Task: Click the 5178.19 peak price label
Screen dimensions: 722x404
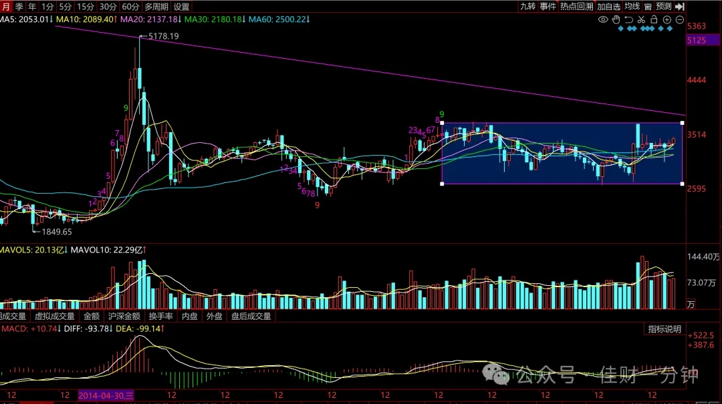Action: (x=164, y=36)
